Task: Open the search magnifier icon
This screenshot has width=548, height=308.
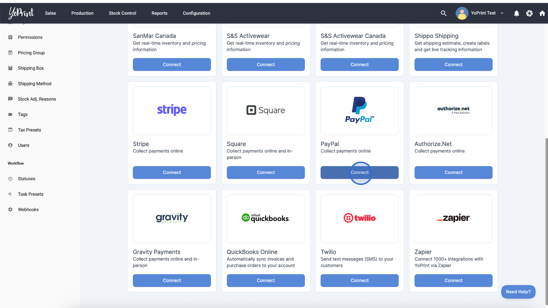Action: point(444,13)
